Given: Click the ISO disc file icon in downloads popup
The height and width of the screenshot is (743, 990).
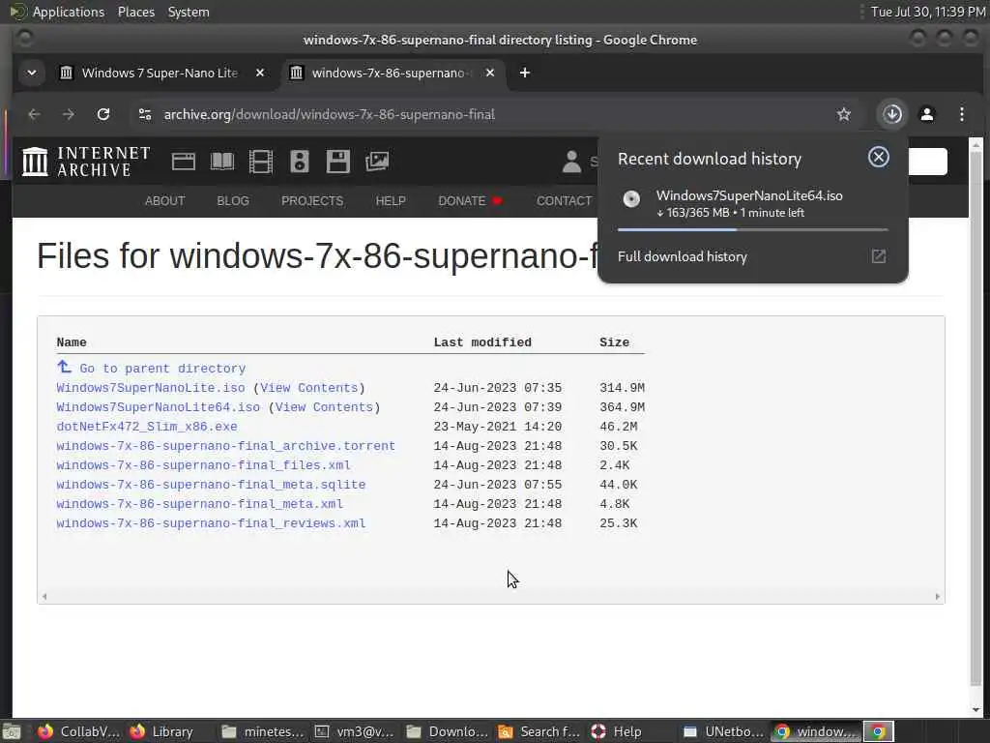Looking at the screenshot, I should point(631,199).
